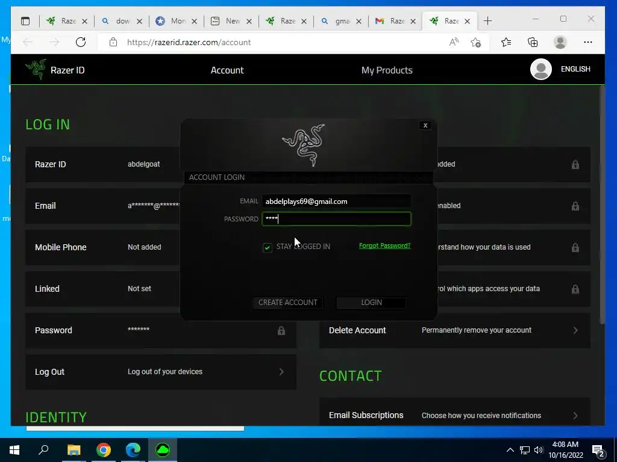Toggle Stay Logged In checkbox
617x462 pixels.
click(x=267, y=247)
